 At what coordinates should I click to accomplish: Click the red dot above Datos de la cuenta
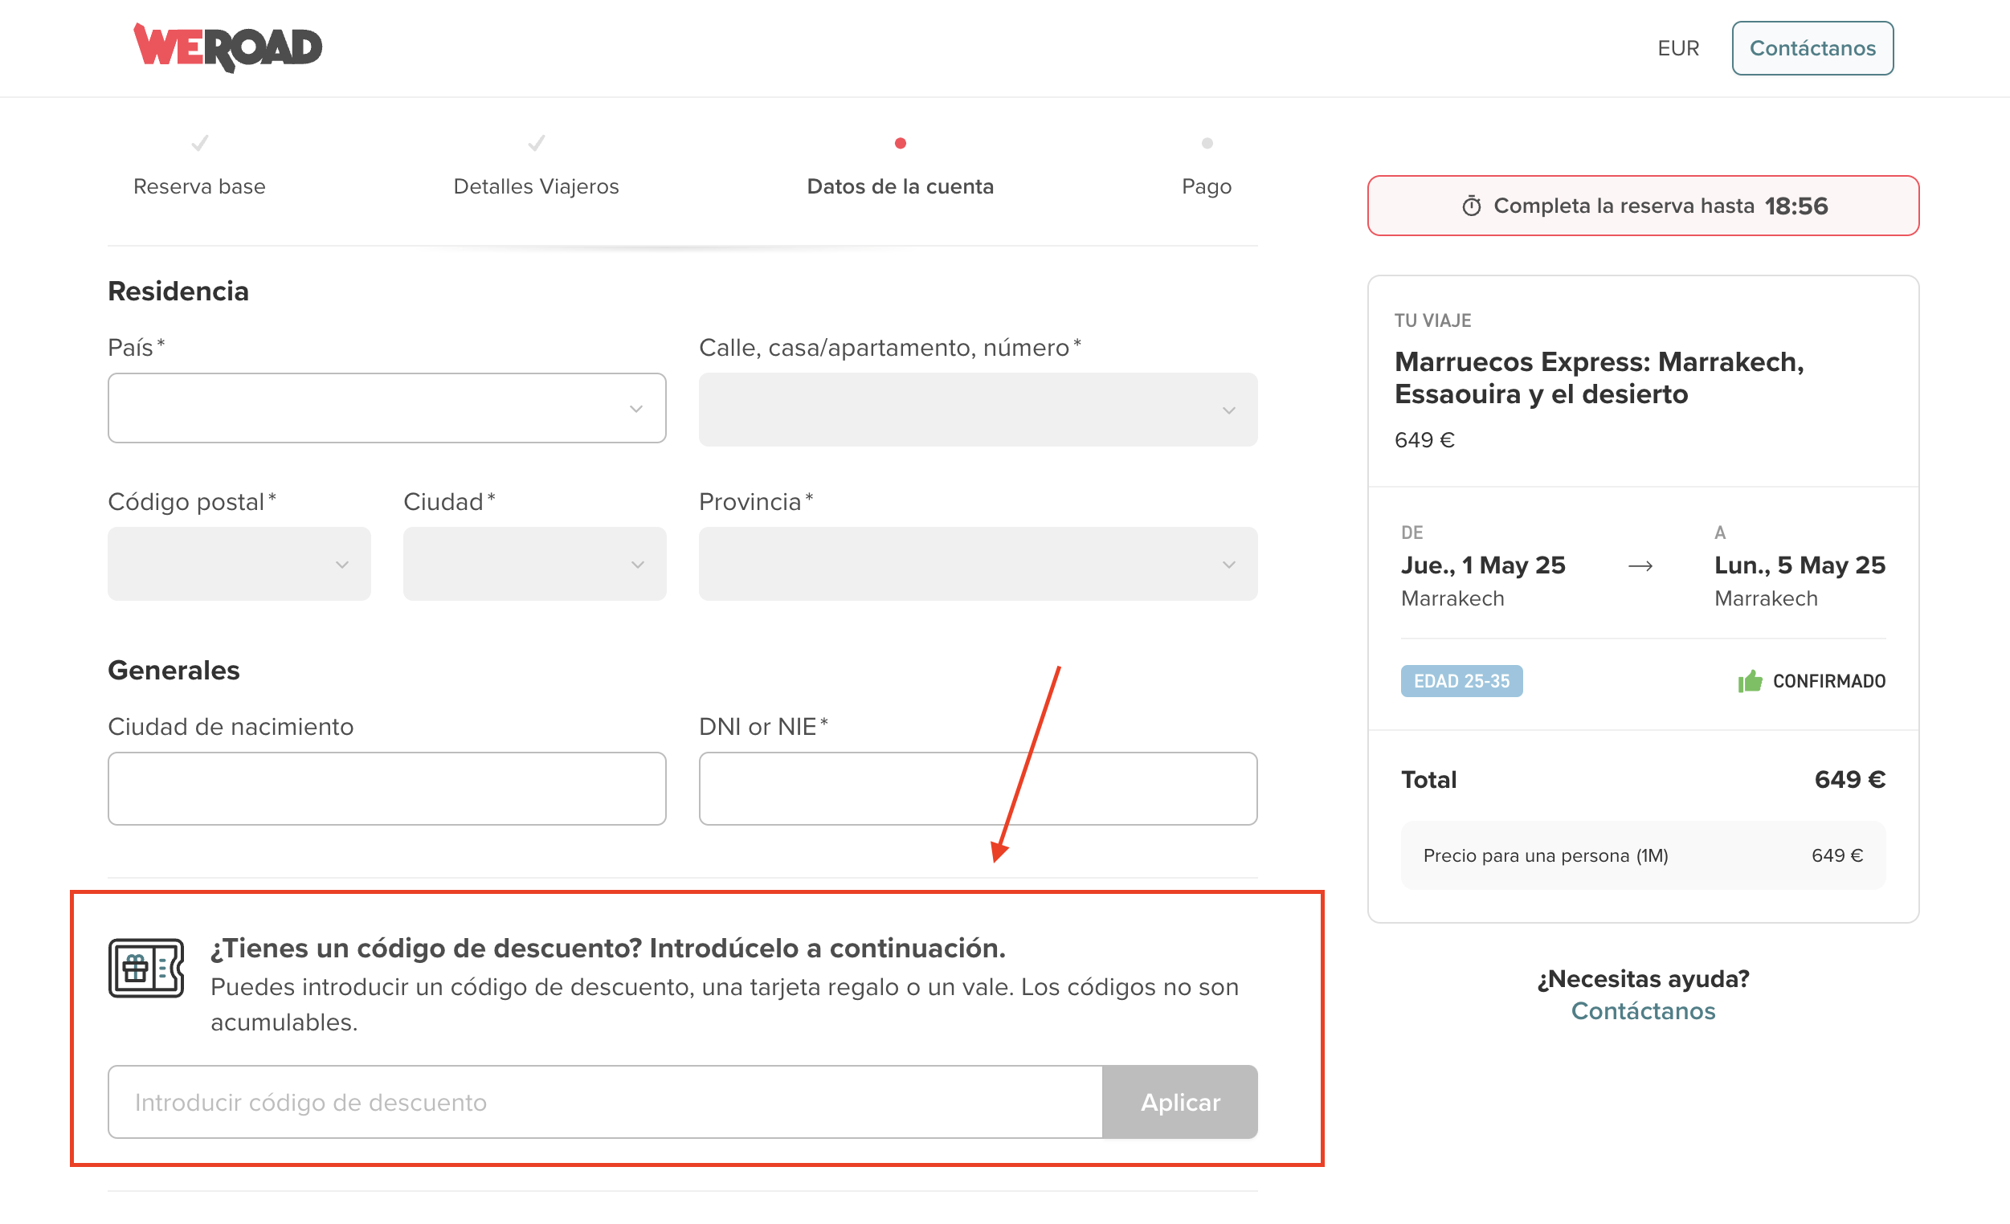pos(900,144)
